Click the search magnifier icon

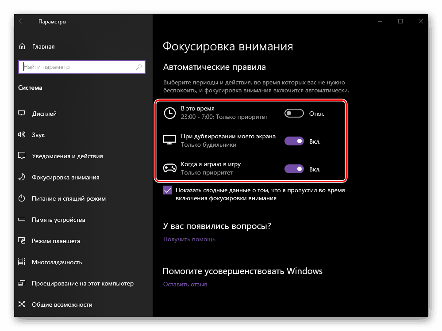tap(139, 67)
